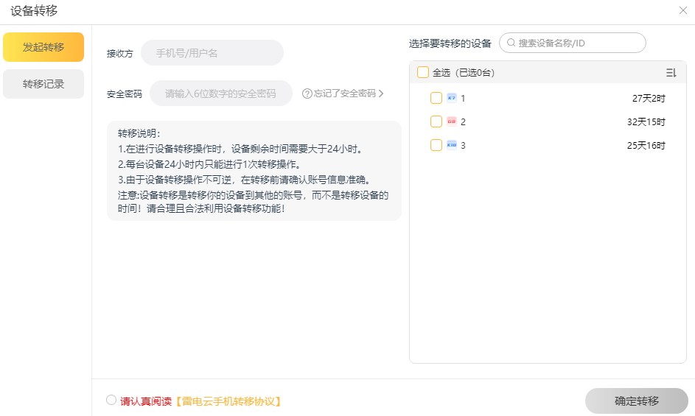Image resolution: width=695 pixels, height=416 pixels.
Task: Close the 设备转移 dialog
Action: 682,10
